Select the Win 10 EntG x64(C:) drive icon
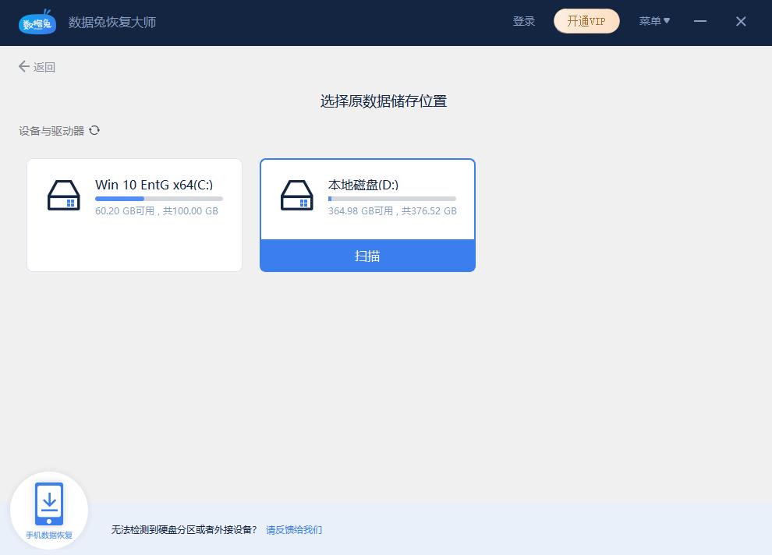This screenshot has height=555, width=772. (x=64, y=195)
